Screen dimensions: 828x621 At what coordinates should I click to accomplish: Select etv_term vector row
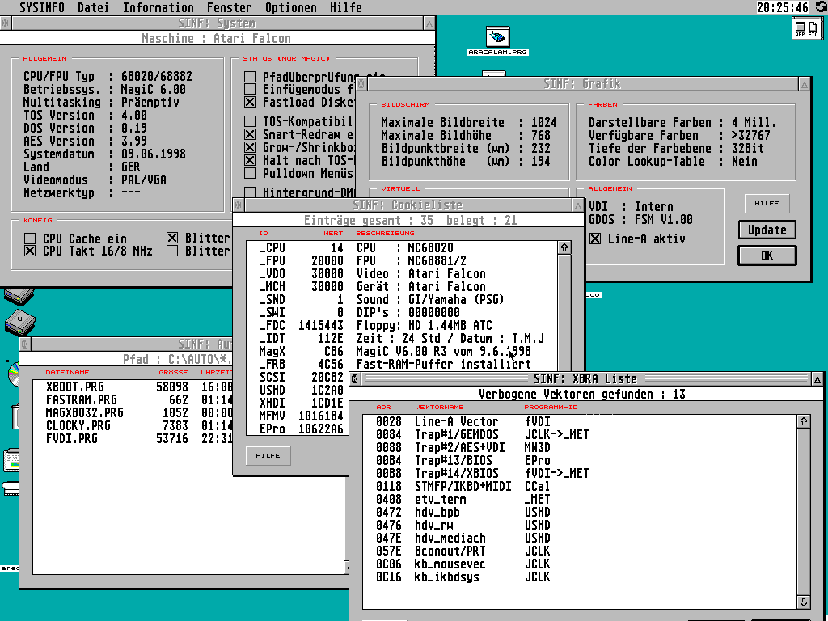[x=579, y=499]
